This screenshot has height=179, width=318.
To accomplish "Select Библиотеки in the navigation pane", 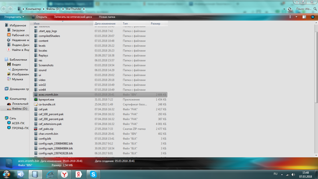I will point(18,59).
